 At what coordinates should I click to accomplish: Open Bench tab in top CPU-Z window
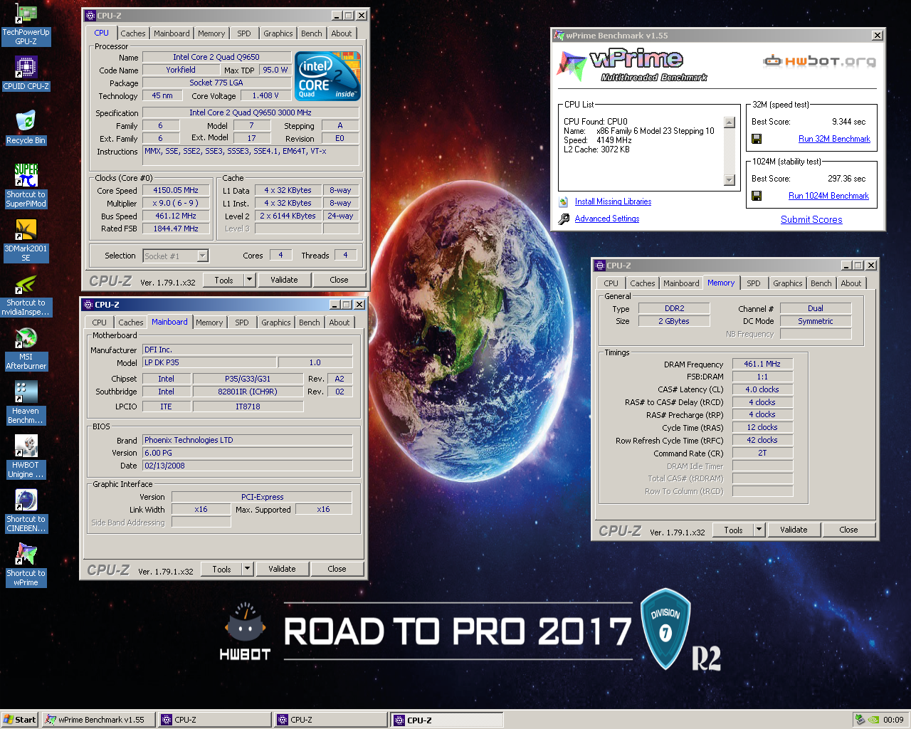312,33
